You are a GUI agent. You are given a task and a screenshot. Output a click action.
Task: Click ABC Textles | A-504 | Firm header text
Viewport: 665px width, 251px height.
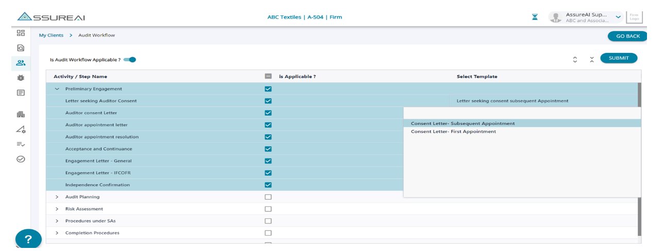(304, 17)
